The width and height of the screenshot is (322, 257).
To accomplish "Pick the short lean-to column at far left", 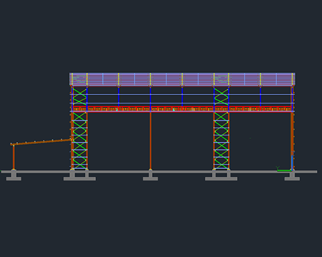I will pos(14,157).
